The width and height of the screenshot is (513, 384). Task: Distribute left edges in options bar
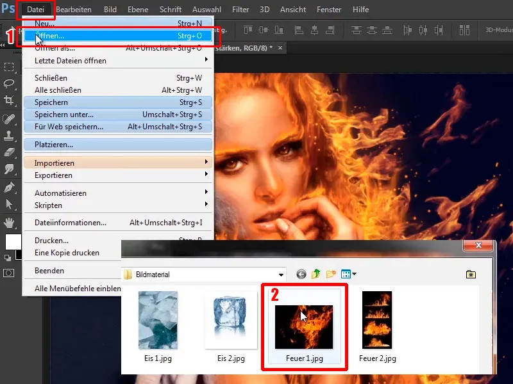(x=407, y=30)
